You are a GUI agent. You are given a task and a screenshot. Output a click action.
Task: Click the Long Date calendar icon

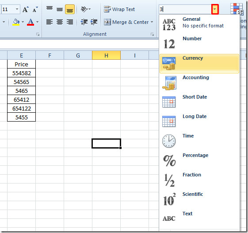169,121
